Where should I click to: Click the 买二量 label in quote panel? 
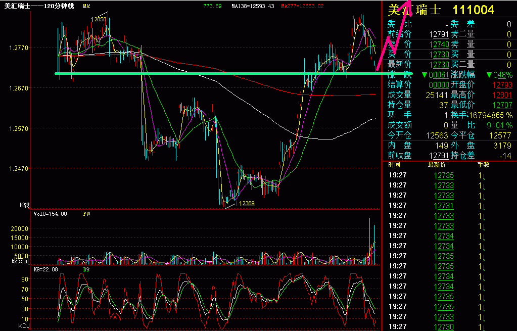point(462,64)
